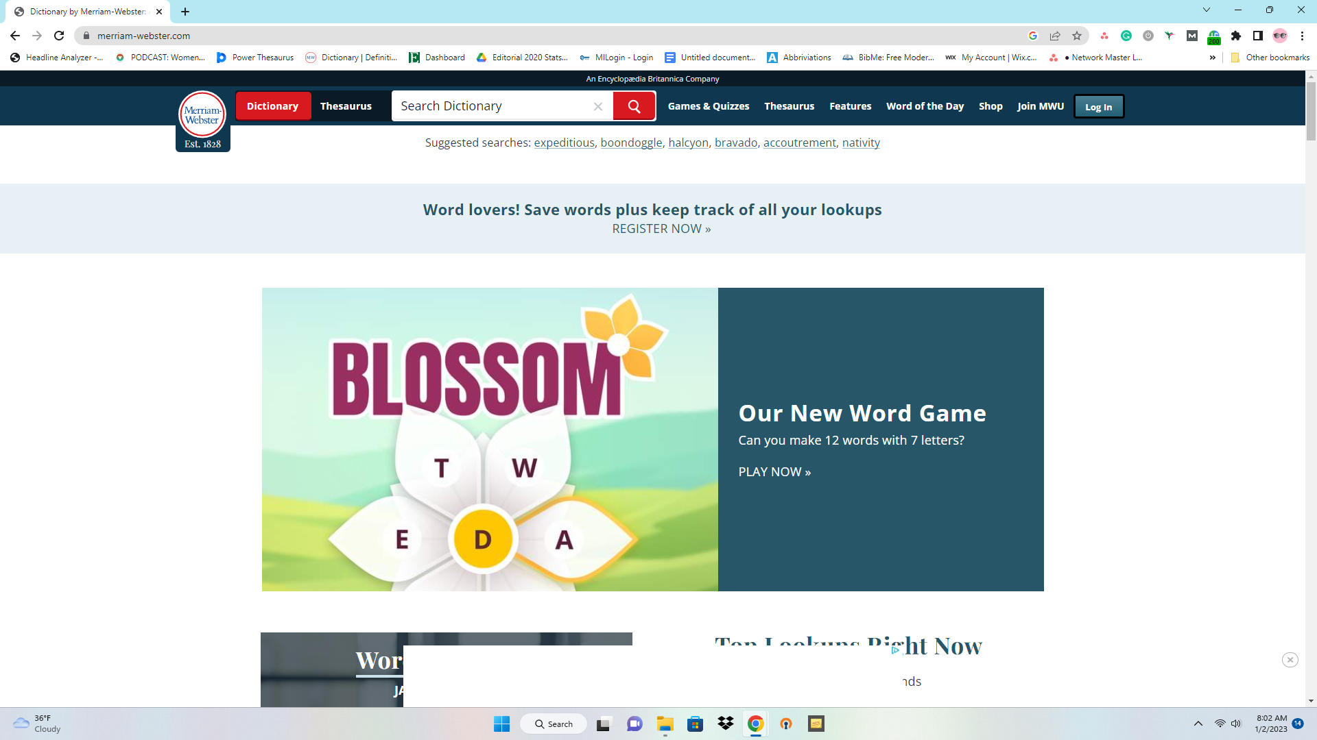Switch to the Thesaurus tab
This screenshot has width=1317, height=740.
point(346,106)
